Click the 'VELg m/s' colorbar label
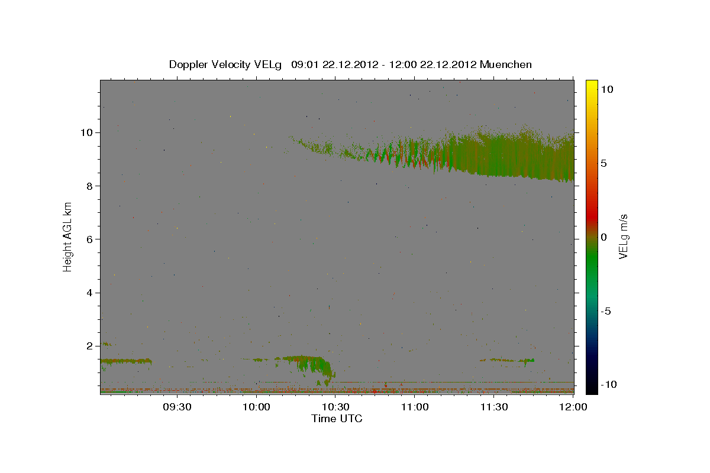Image resolution: width=710 pixels, height=473 pixels. (x=623, y=237)
